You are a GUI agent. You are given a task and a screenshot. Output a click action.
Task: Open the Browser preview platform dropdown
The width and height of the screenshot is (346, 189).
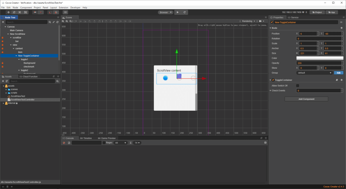[166, 12]
